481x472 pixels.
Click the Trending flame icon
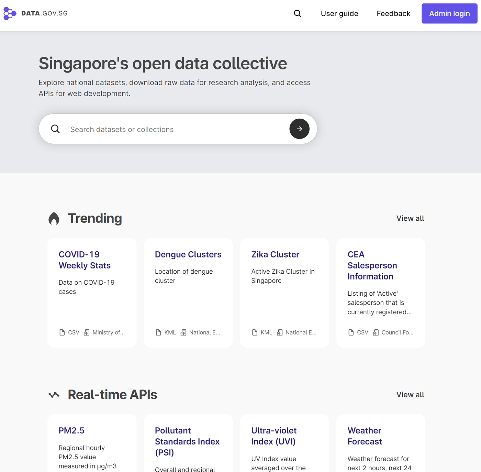click(54, 218)
